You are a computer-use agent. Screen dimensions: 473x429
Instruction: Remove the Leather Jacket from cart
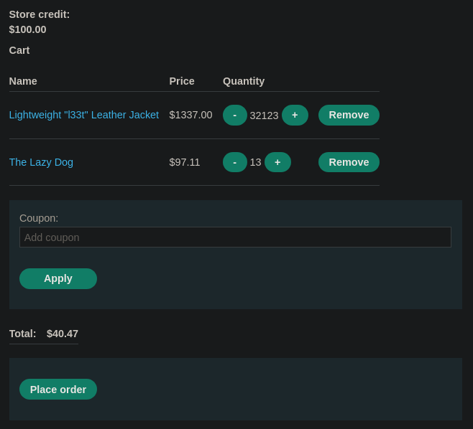(349, 115)
